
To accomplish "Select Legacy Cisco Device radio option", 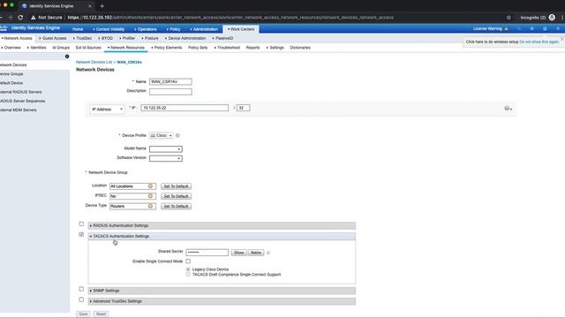I will tap(188, 269).
